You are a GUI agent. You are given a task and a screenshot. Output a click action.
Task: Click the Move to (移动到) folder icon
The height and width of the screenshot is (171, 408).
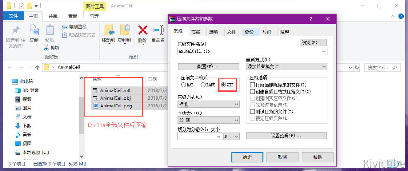point(108,31)
